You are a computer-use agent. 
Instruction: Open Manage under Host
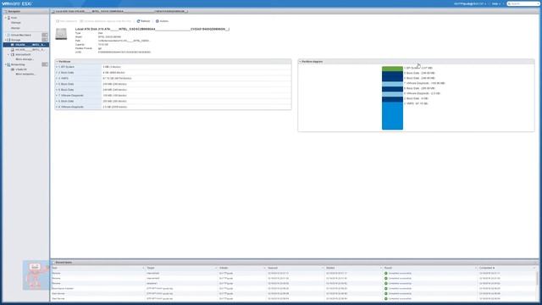click(15, 23)
